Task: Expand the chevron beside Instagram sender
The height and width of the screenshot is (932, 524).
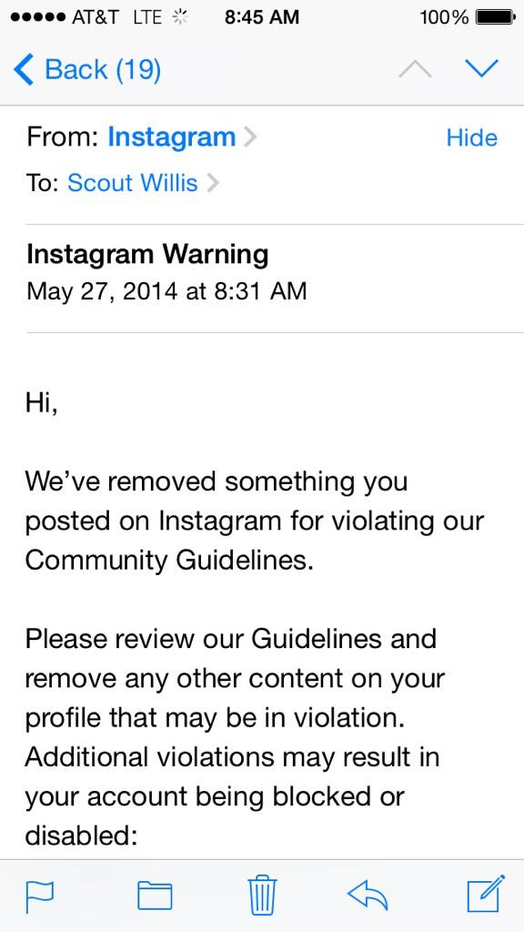Action: pos(250,138)
